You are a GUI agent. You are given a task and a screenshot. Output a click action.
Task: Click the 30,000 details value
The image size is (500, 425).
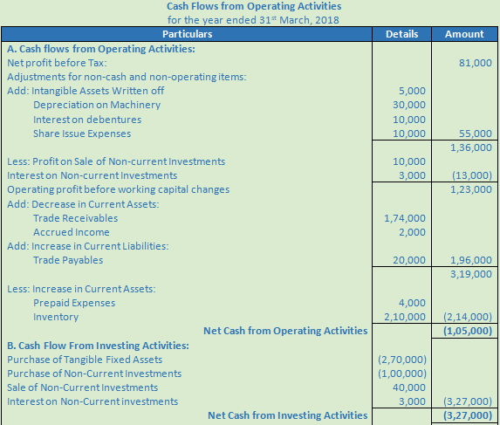409,105
